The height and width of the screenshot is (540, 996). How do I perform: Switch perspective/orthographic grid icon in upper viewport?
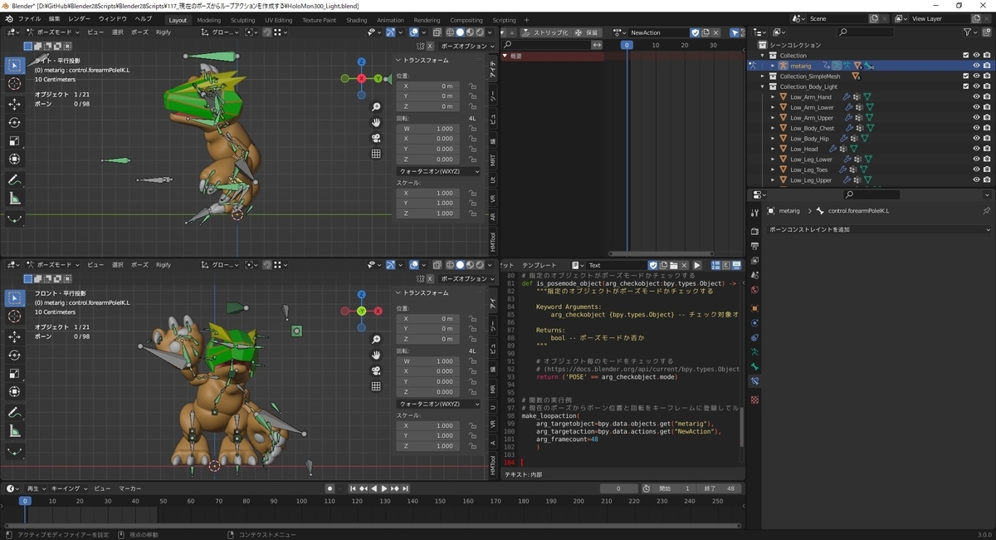tap(376, 154)
